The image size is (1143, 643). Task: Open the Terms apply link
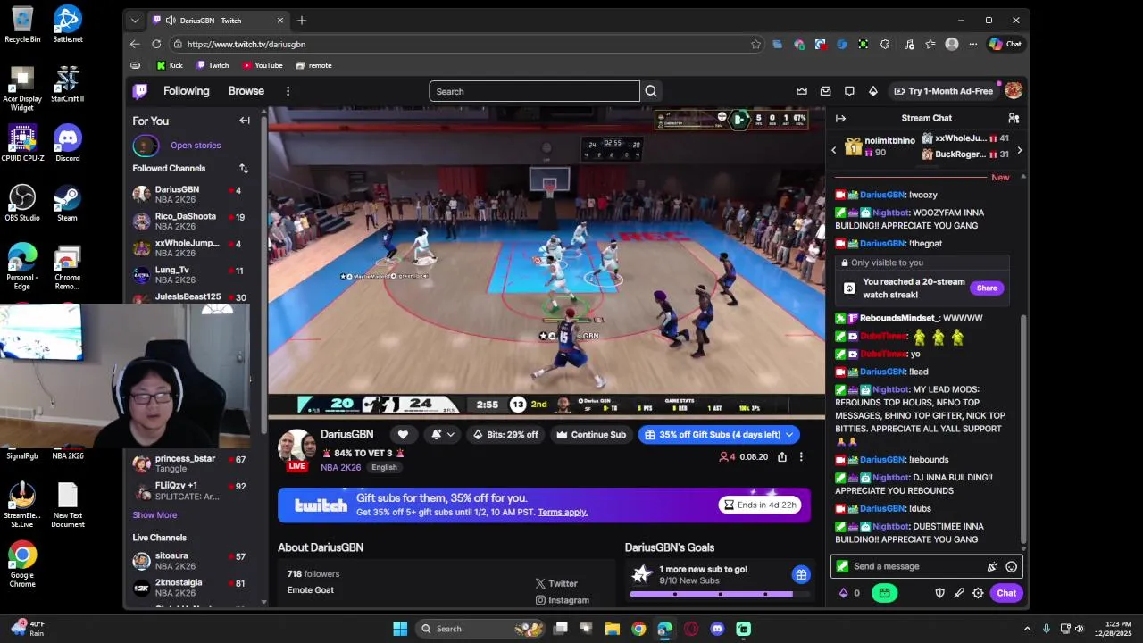563,513
